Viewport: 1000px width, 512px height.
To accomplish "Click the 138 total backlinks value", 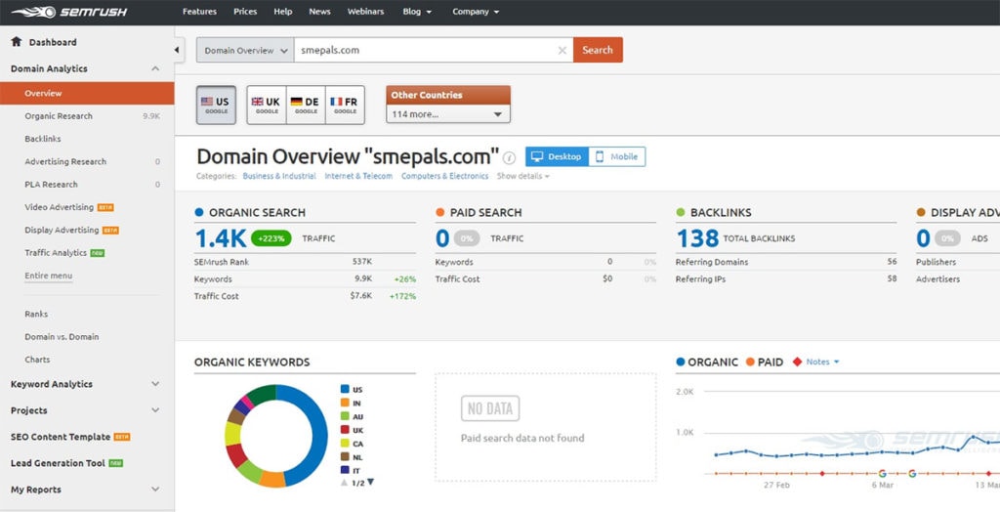I will point(697,238).
